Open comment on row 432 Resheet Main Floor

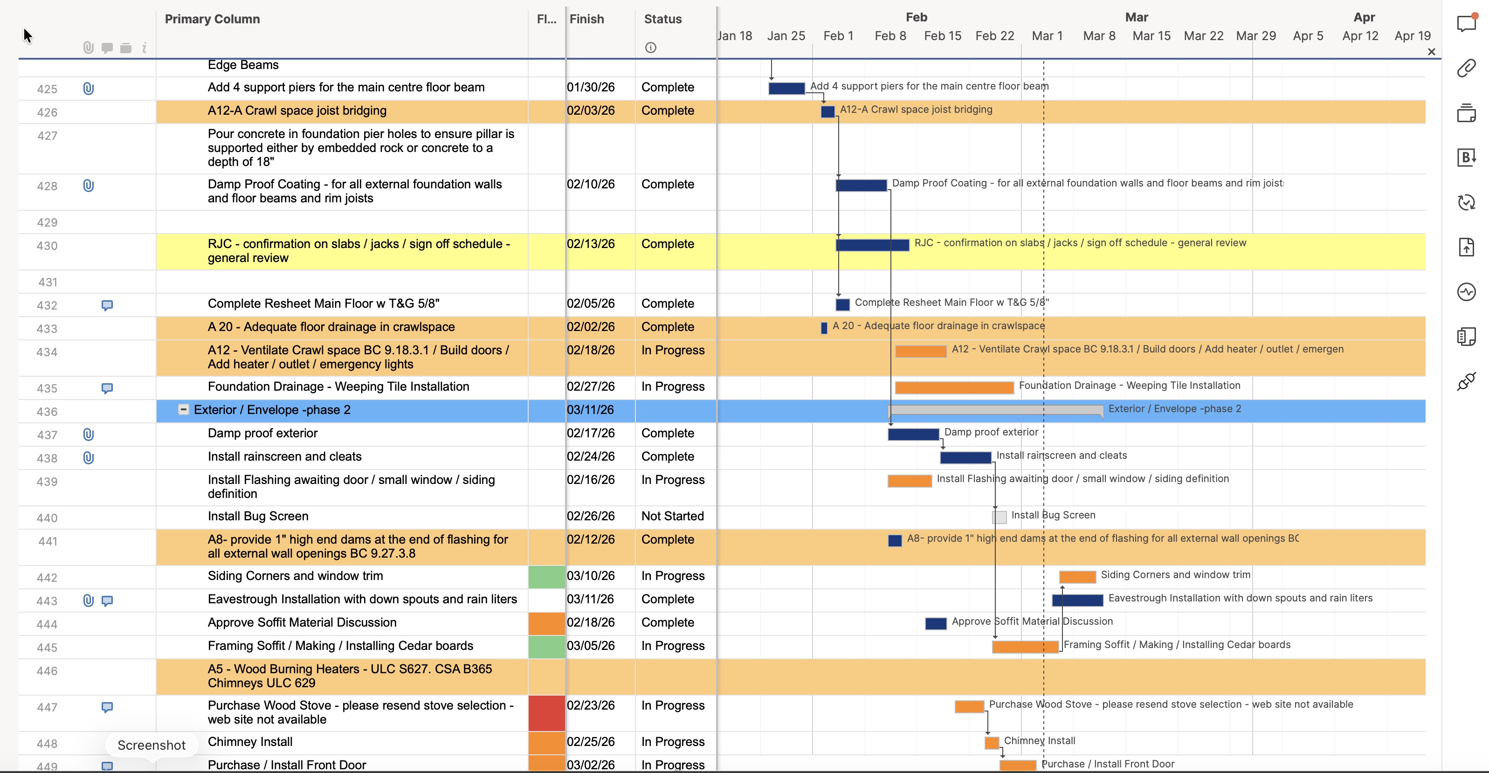[x=107, y=305]
